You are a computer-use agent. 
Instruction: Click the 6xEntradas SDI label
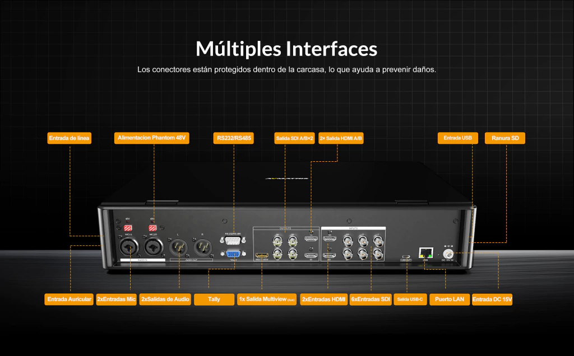pos(371,299)
